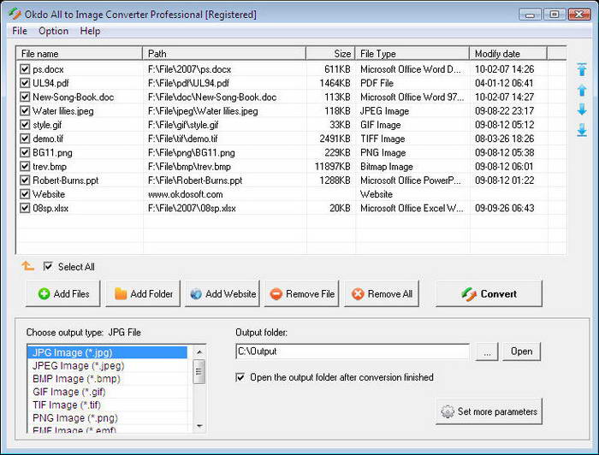Click the 09-09-26 06:43 modify date
This screenshot has width=599, height=455.
pyautogui.click(x=504, y=208)
